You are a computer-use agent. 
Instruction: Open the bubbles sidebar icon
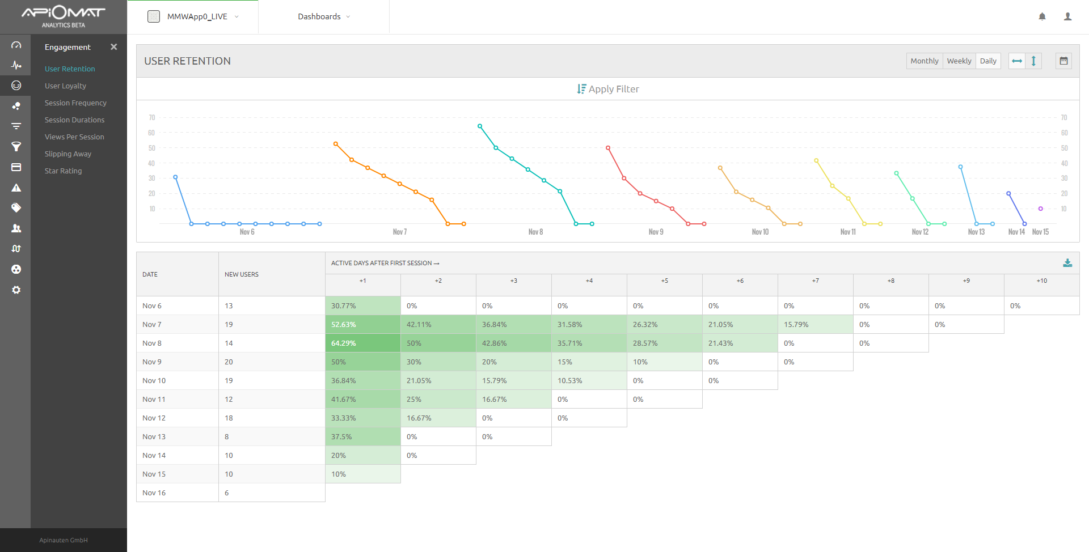(x=16, y=106)
